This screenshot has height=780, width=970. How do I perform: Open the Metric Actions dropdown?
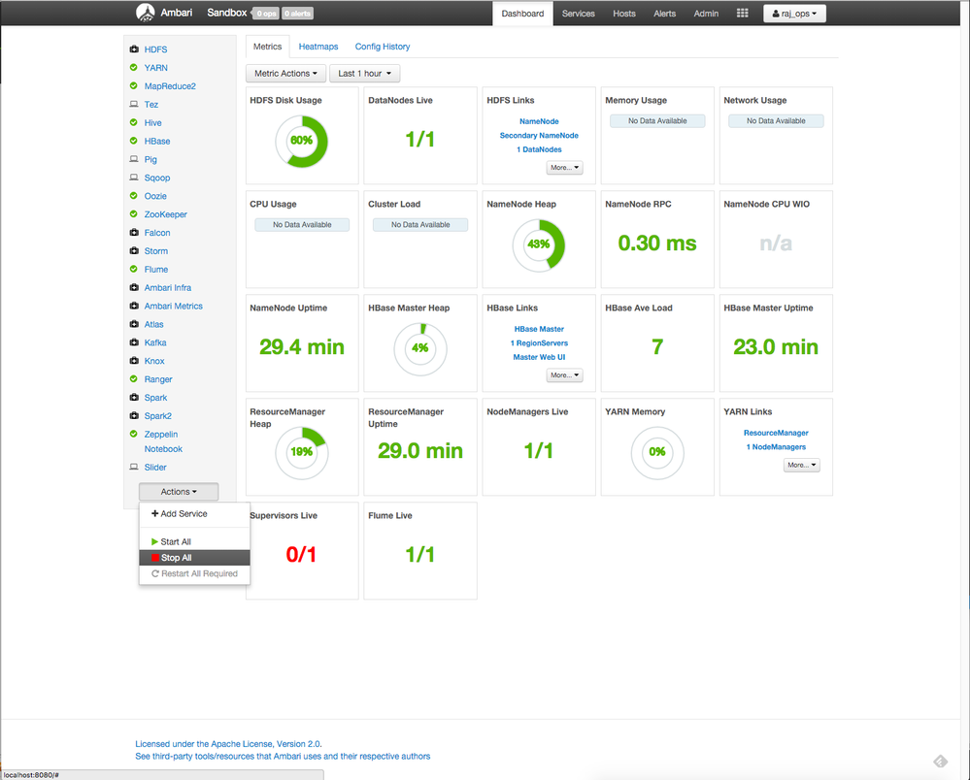tap(285, 74)
